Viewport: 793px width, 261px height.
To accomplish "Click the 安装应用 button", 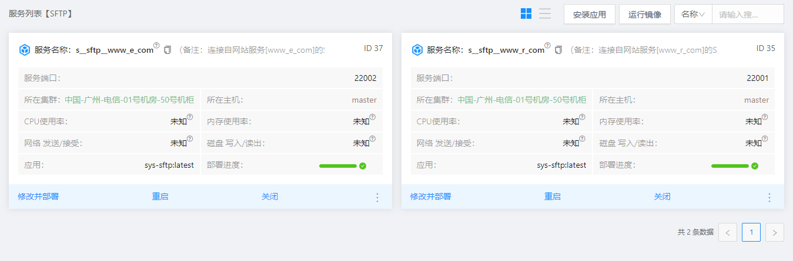I will (589, 14).
